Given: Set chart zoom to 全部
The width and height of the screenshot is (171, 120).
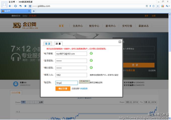Looking at the screenshot, I should (41, 102).
